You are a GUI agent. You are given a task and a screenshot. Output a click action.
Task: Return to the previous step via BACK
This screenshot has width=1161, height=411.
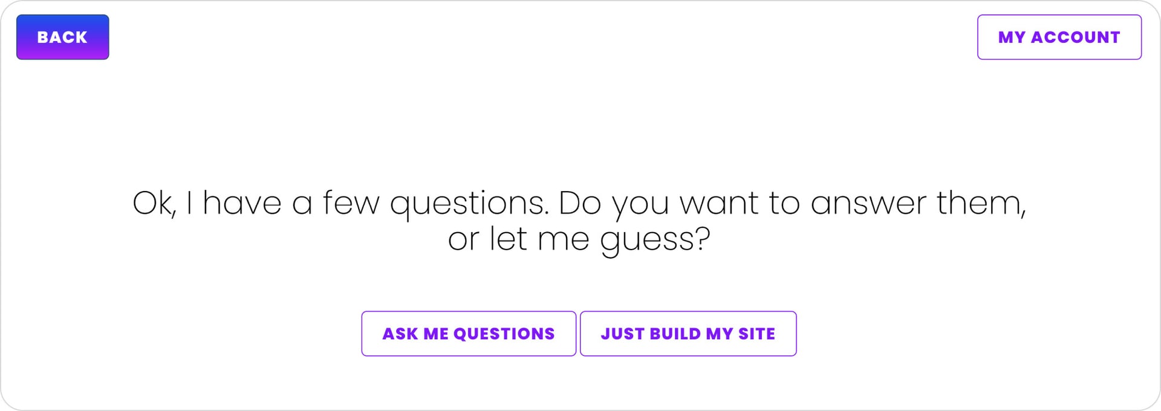point(62,37)
